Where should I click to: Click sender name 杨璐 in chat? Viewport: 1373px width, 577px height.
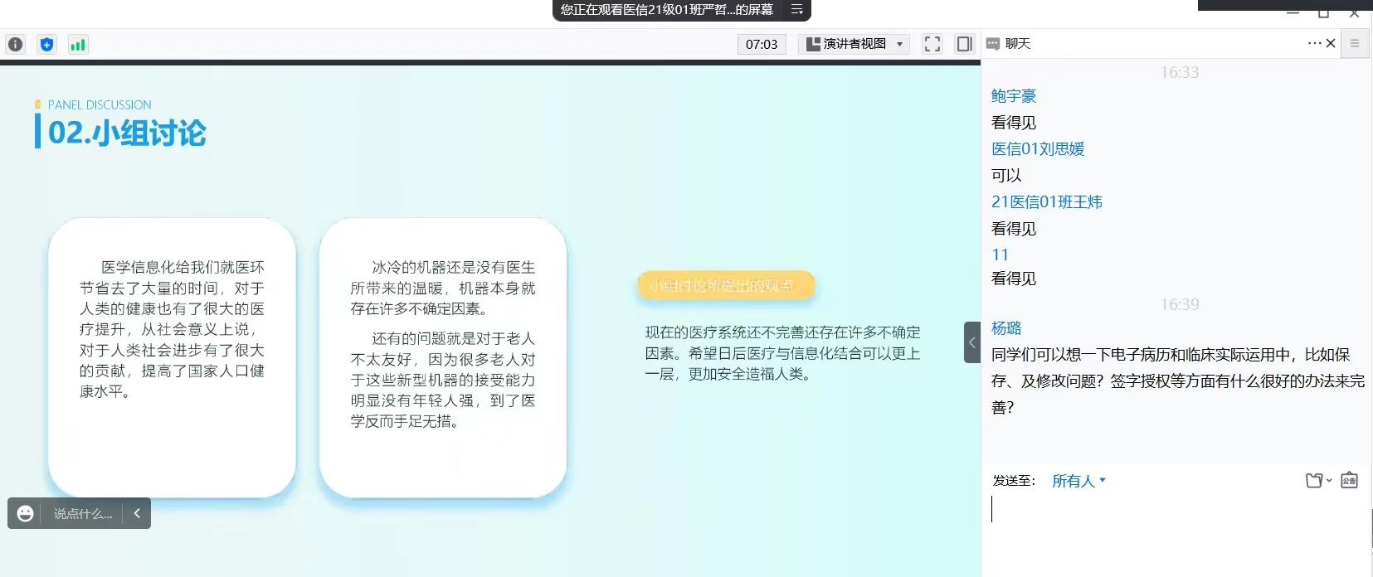tap(1006, 328)
